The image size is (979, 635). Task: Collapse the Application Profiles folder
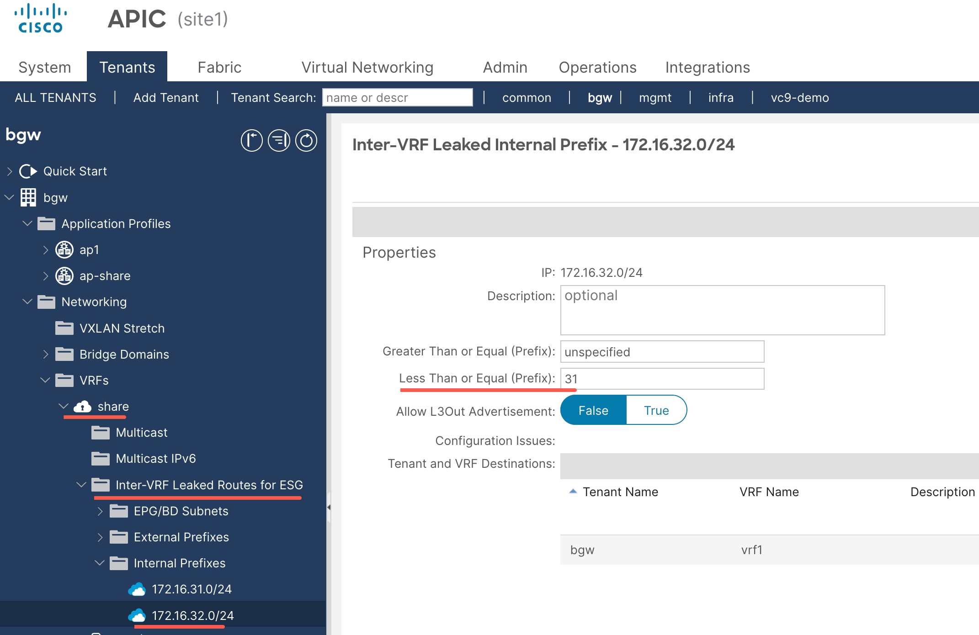click(x=27, y=224)
